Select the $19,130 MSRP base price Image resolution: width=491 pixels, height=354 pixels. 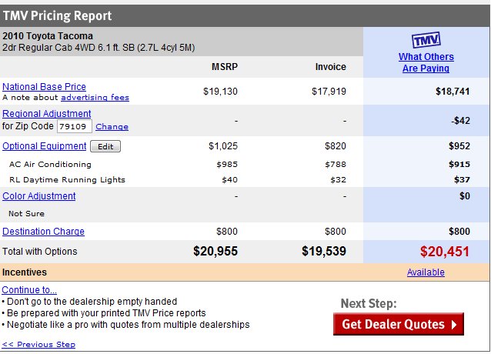click(220, 92)
